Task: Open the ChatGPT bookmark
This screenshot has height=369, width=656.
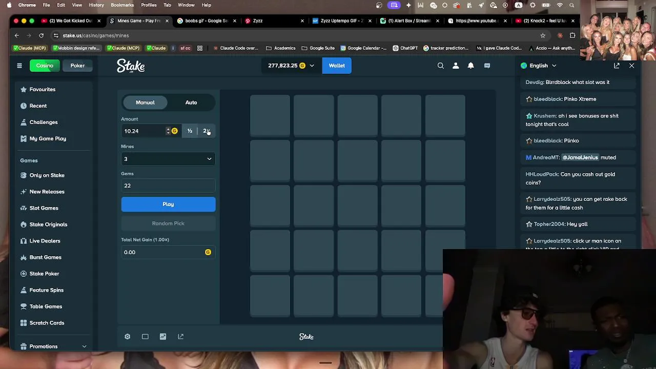Action: [405, 48]
